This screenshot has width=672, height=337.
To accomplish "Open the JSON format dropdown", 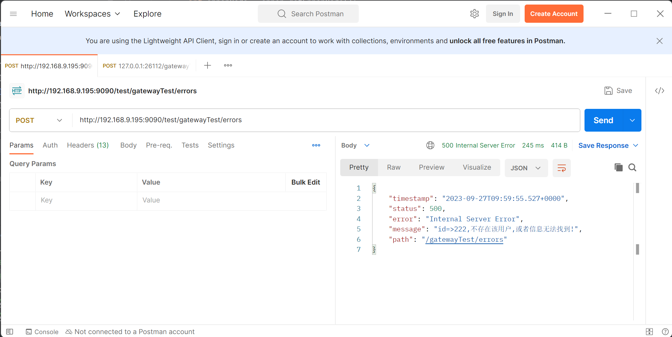I will point(526,168).
